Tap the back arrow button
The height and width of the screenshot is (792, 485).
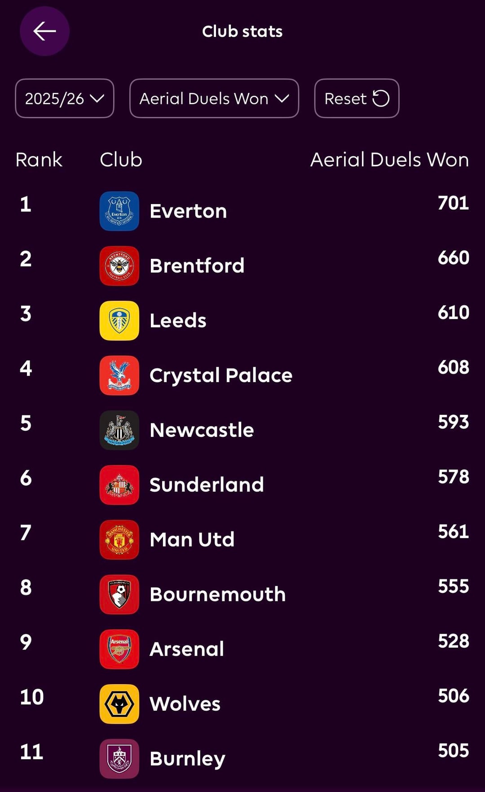click(44, 31)
